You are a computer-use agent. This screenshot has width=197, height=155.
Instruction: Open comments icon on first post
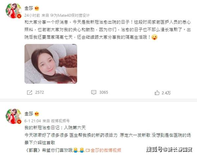pos(94,92)
